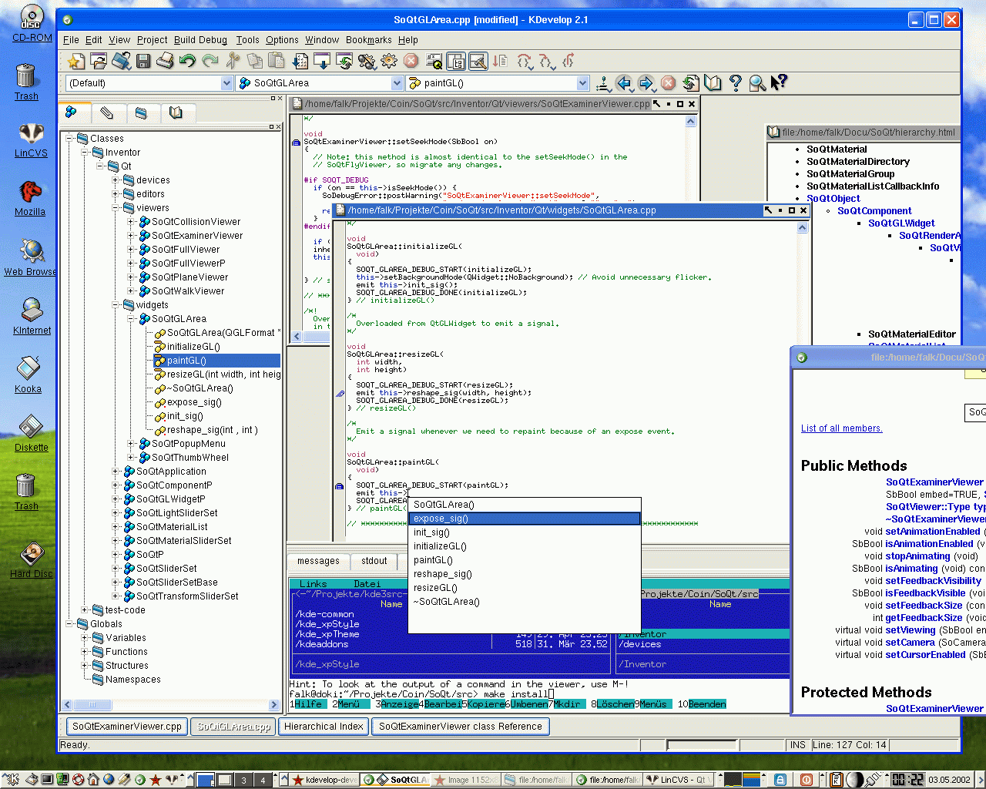
Task: Switch to the stdout tab
Action: click(x=374, y=561)
